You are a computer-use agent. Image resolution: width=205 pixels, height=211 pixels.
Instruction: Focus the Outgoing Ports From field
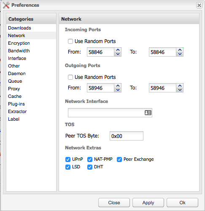coord(100,88)
